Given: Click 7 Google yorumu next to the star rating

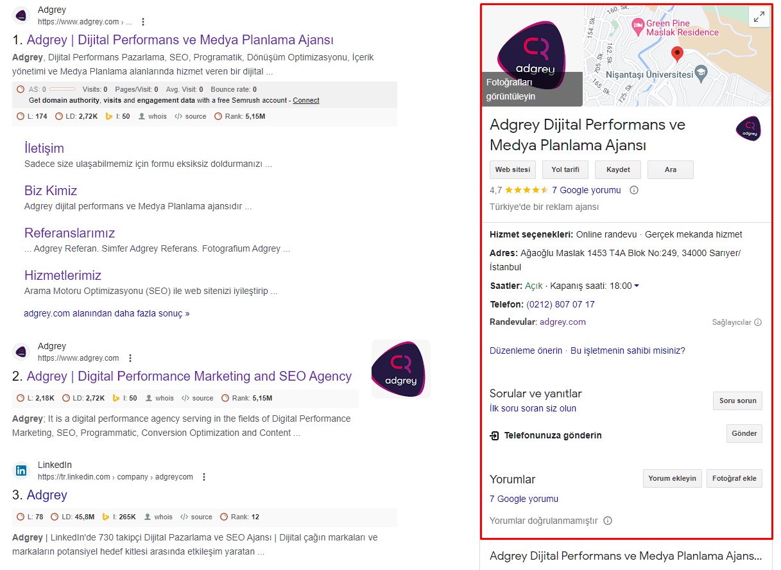Looking at the screenshot, I should pyautogui.click(x=587, y=190).
